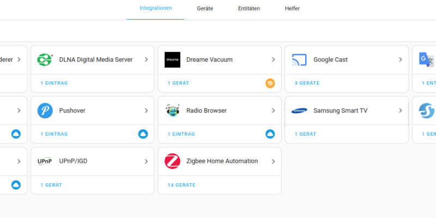Expand the DLNA Digital Media Server chevron
Viewport: 436px width, 218px height.
[x=146, y=60]
